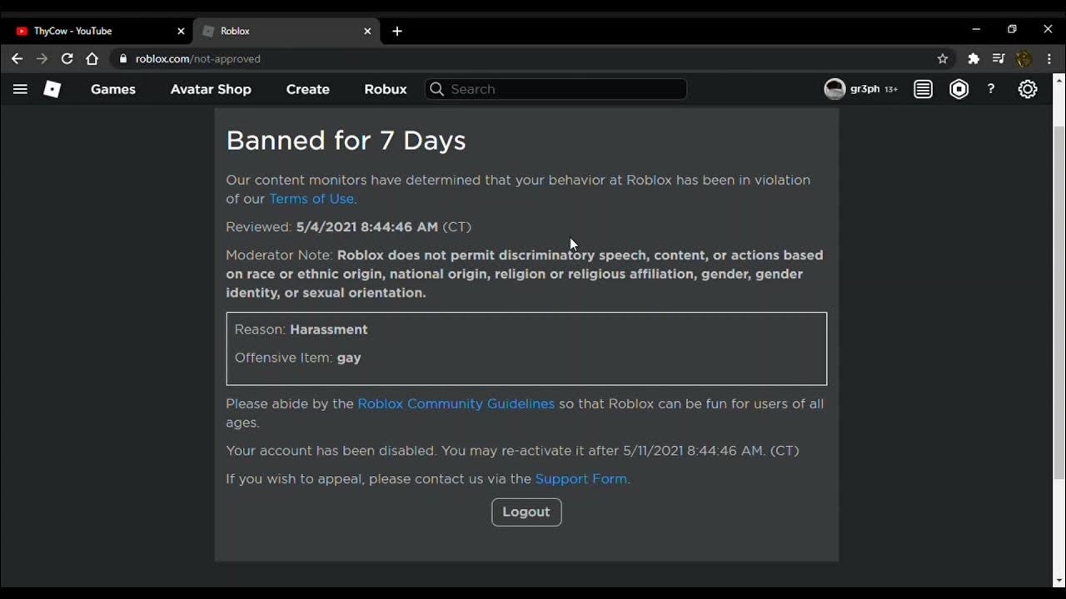Open the Chrome three-dot menu
1066x599 pixels.
tap(1049, 58)
